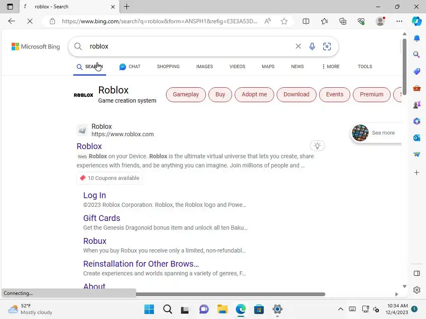Switch to the VIDEOS tab

tap(237, 66)
